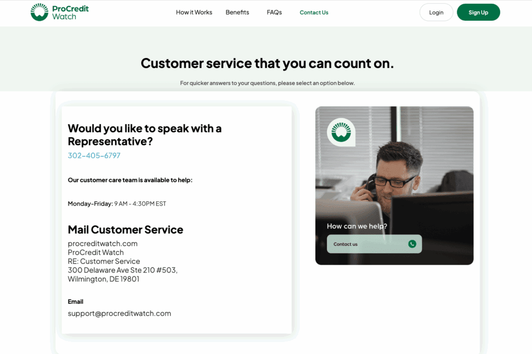This screenshot has height=354, width=532.
Task: Click the Wilmington, DE 19801 address line
Action: (x=103, y=279)
